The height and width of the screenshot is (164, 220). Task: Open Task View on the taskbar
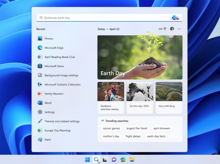point(105,160)
